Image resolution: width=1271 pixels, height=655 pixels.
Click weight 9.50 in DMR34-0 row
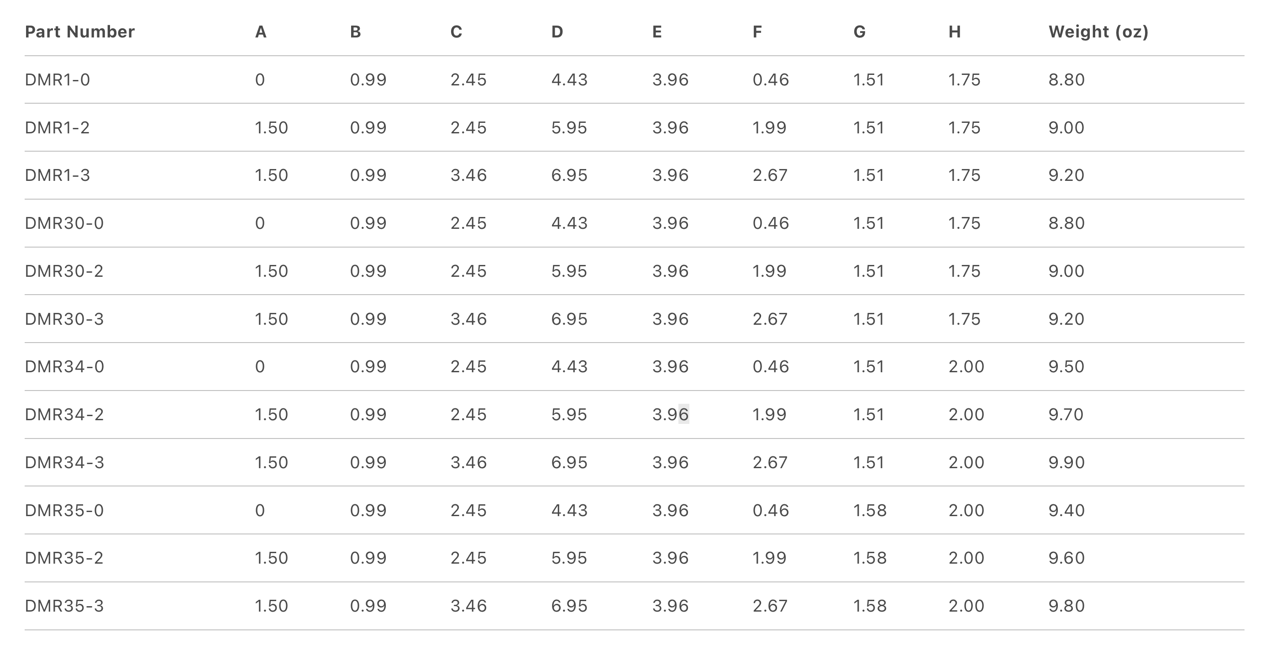(x=1066, y=367)
